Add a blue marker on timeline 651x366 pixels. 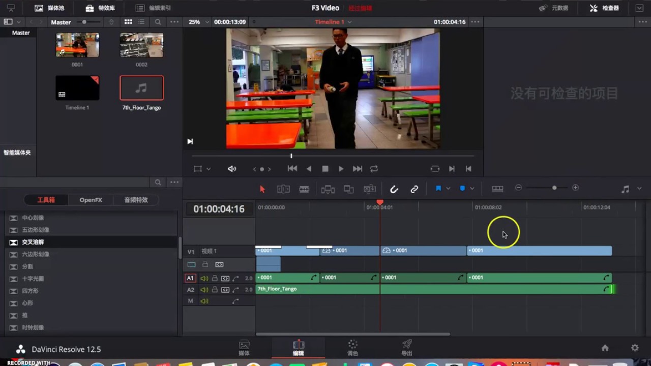pyautogui.click(x=462, y=189)
